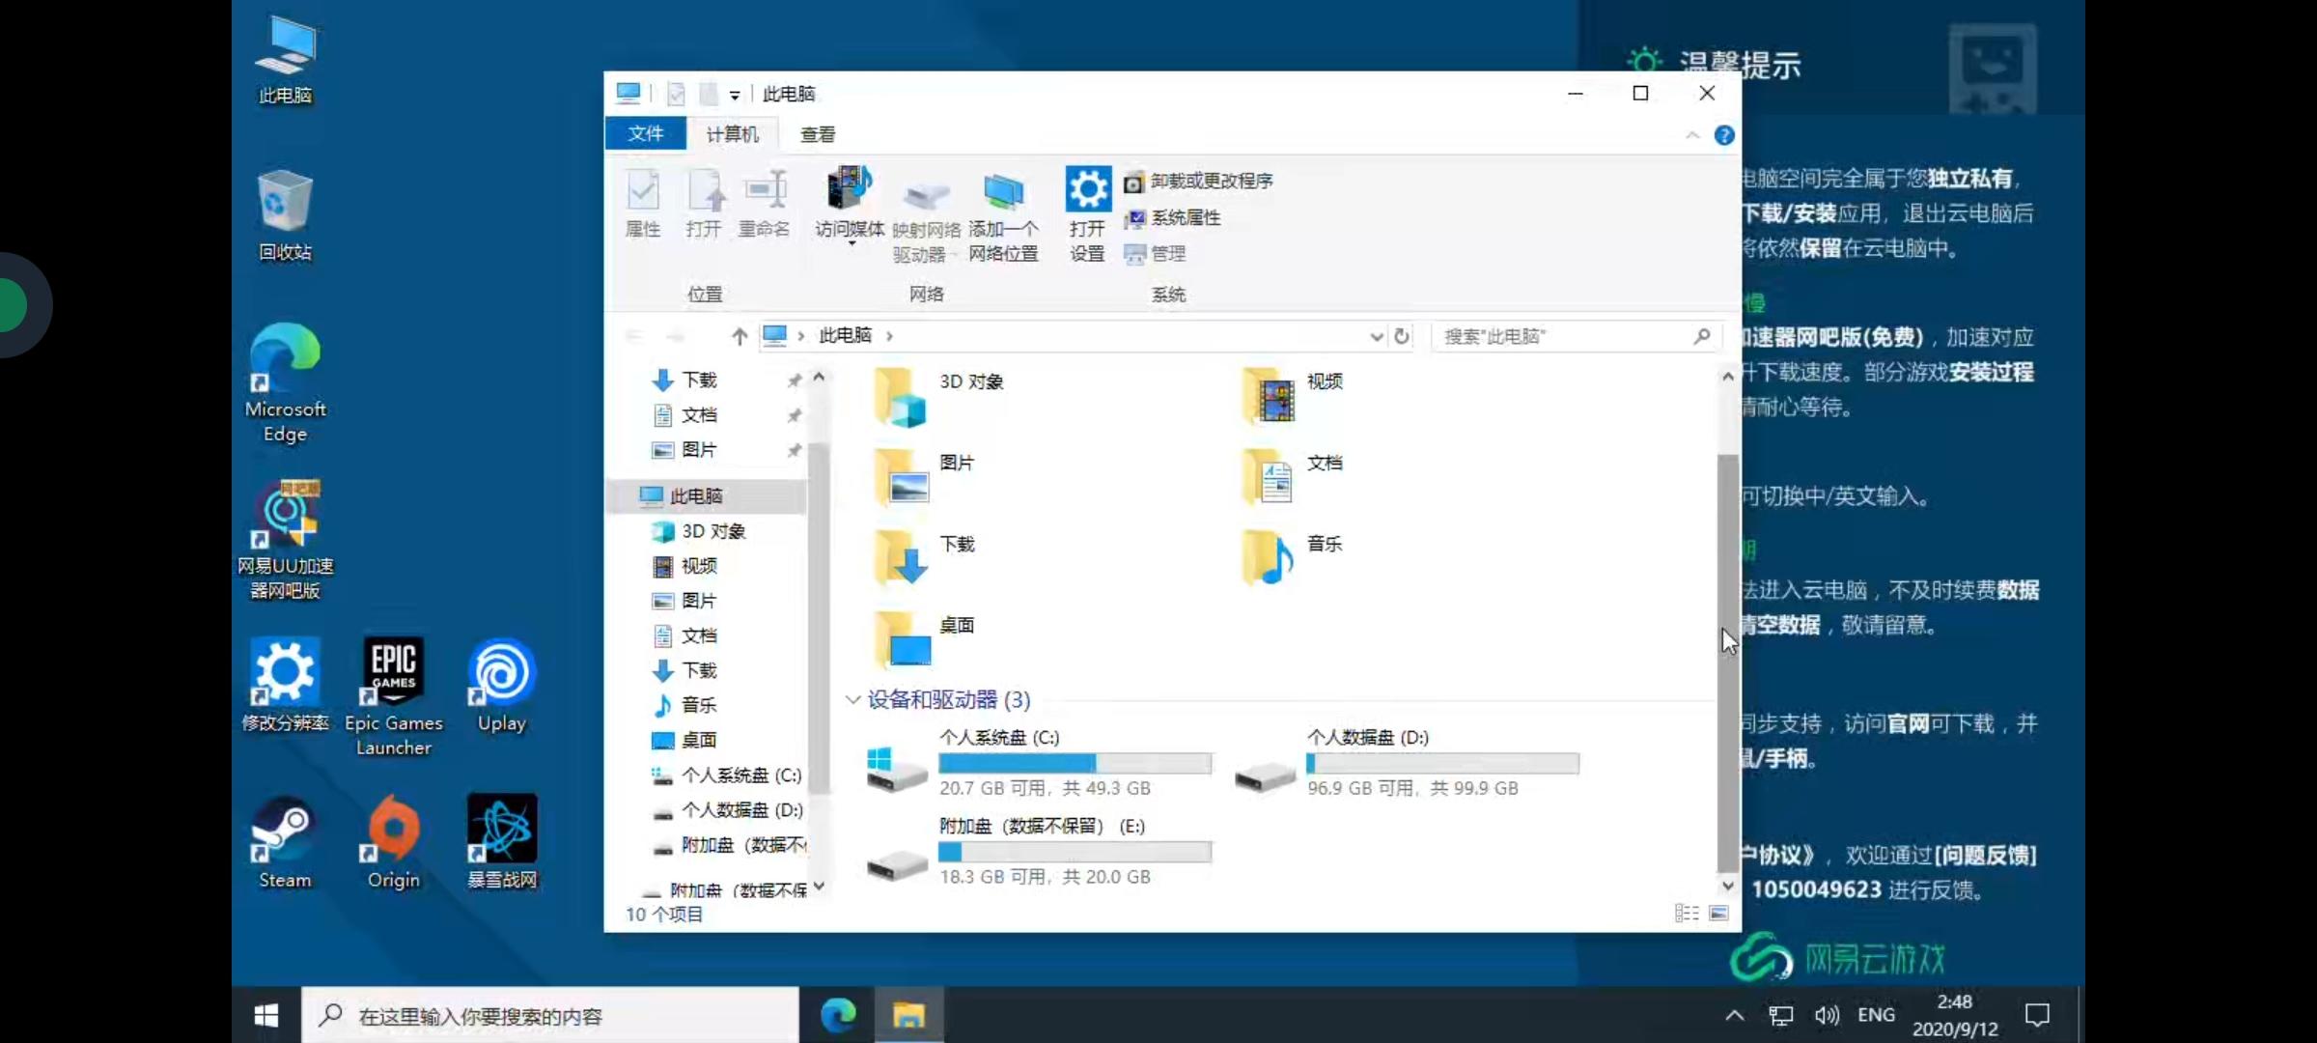Image resolution: width=2317 pixels, height=1043 pixels.
Task: Click the chevron after 此电脑 in address bar
Action: 889,336
